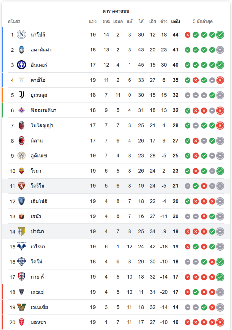Click the Inter club crest icon
Viewport: 232px width, 330px height.
click(21, 65)
